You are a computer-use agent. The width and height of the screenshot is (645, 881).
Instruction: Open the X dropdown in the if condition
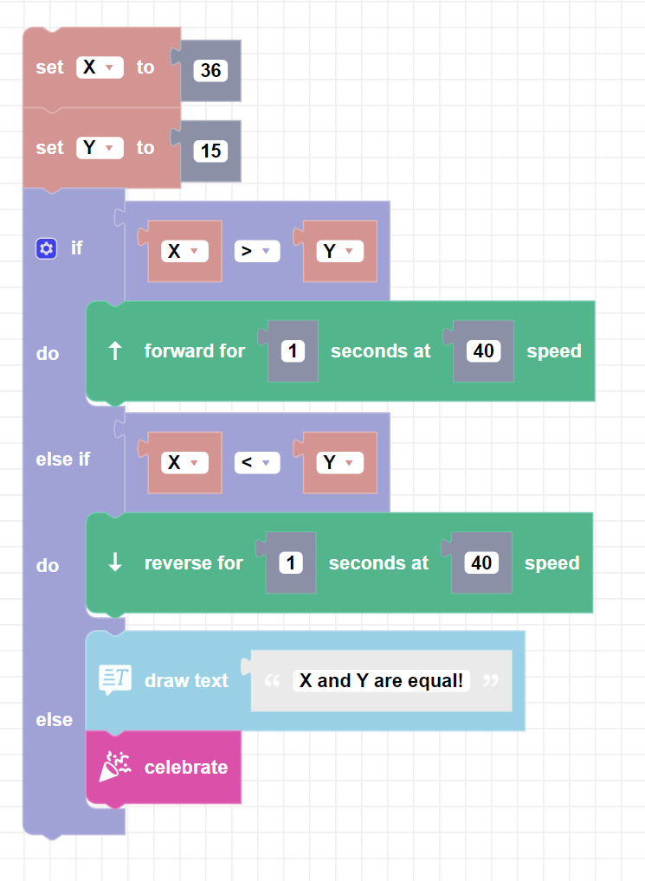coord(185,251)
